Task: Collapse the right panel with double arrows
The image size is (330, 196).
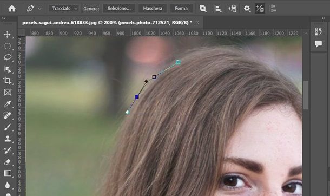Action: tap(323, 18)
